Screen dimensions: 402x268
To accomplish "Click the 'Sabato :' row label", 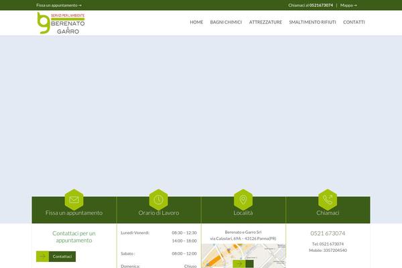I will point(128,254).
